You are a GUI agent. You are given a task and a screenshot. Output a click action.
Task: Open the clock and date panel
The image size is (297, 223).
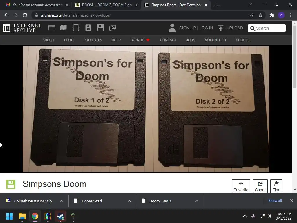click(283, 216)
